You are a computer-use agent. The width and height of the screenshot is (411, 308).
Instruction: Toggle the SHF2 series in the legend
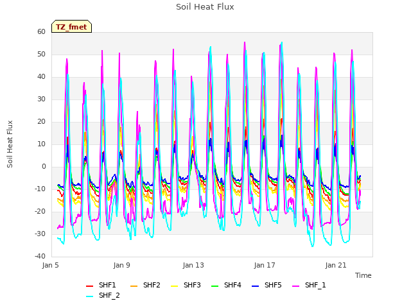(145, 285)
